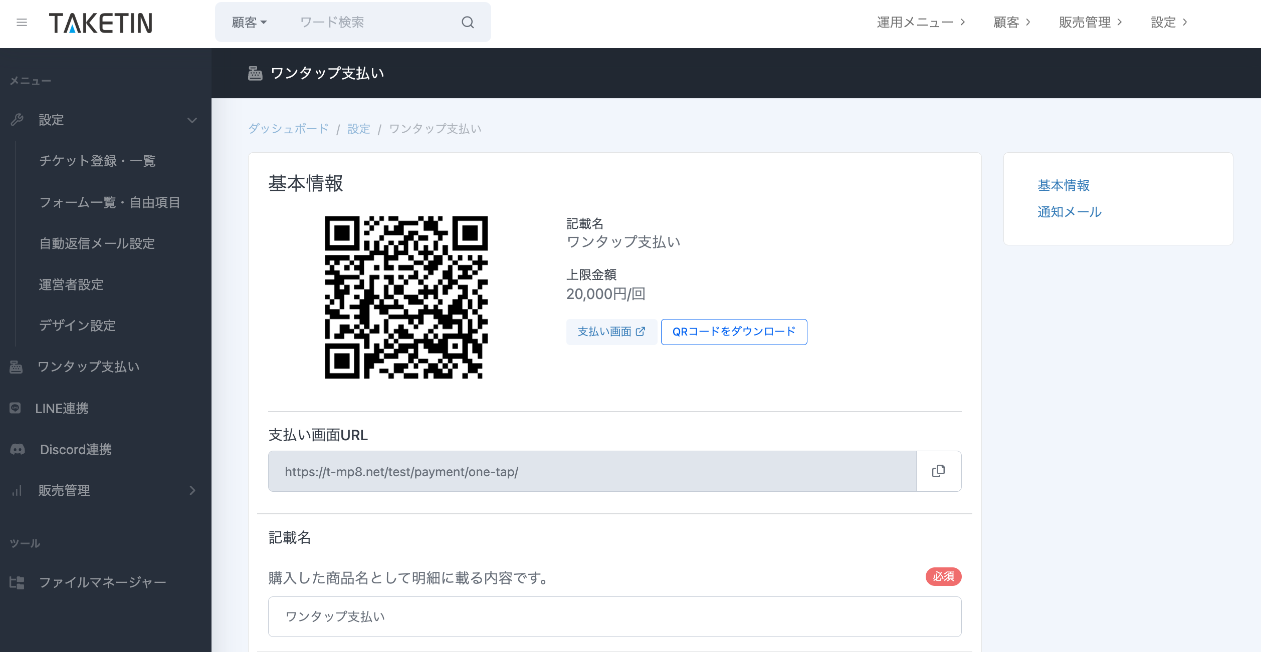Open the 支払い画面 button
This screenshot has height=652, width=1261.
pyautogui.click(x=611, y=332)
